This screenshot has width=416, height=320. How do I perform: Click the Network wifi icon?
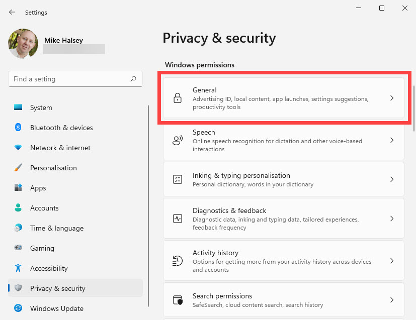coord(18,148)
